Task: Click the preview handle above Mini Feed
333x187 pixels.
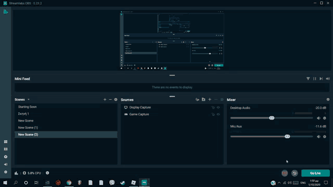Action: (x=172, y=75)
